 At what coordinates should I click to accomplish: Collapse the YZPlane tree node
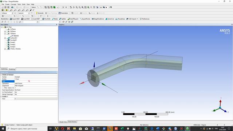[5, 34]
